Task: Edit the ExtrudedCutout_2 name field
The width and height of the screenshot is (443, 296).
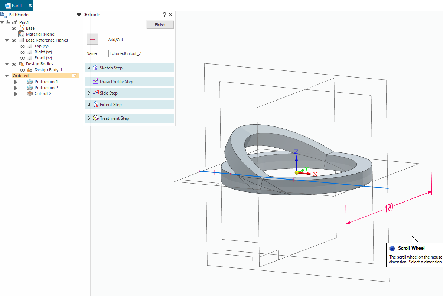Action: [132, 53]
